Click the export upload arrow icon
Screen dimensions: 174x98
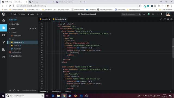tap(38, 14)
